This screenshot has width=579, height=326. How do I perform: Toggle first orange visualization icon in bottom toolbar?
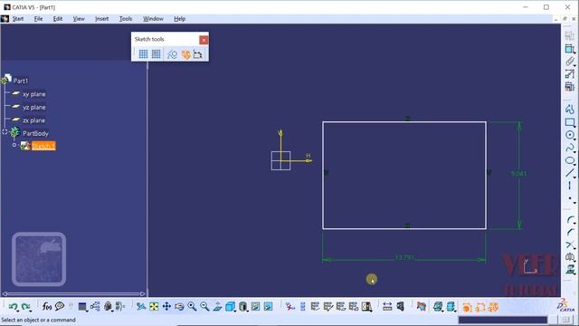point(467,307)
